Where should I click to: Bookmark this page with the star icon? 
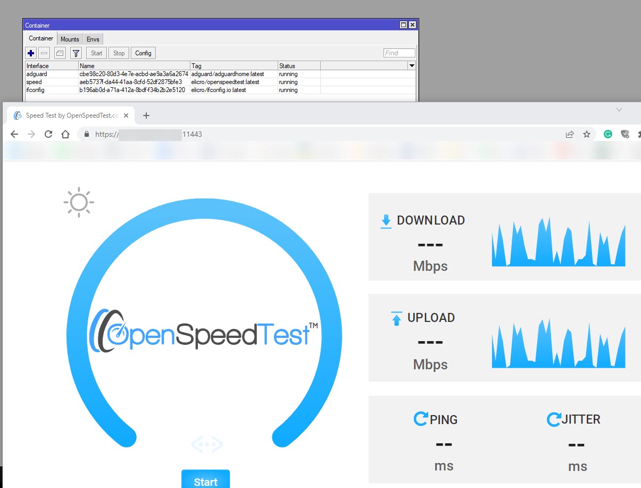coord(587,135)
